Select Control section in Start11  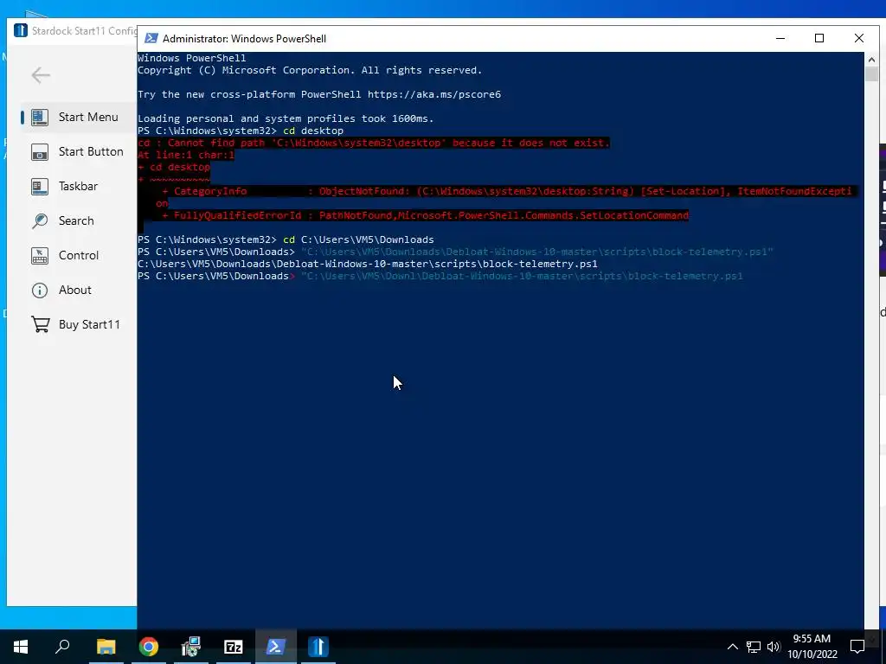point(79,255)
